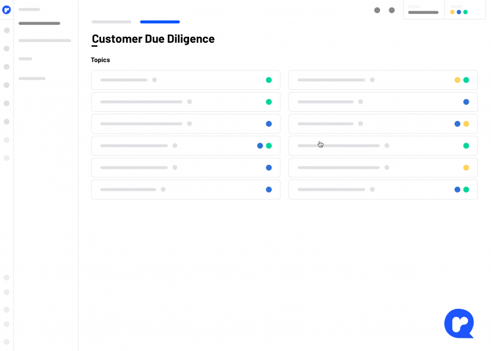Open the right-column topic card with only a yellow dot
Viewport: 491px width, 351px height.
(x=383, y=168)
